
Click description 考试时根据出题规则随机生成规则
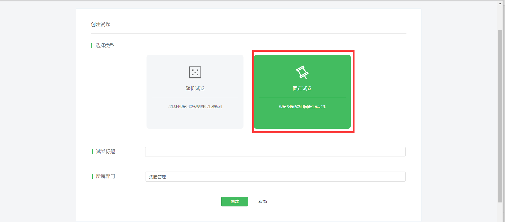point(195,107)
